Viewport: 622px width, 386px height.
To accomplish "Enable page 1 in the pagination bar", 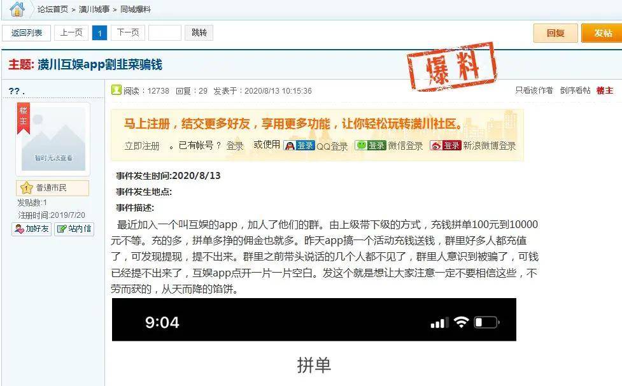I will pyautogui.click(x=99, y=32).
